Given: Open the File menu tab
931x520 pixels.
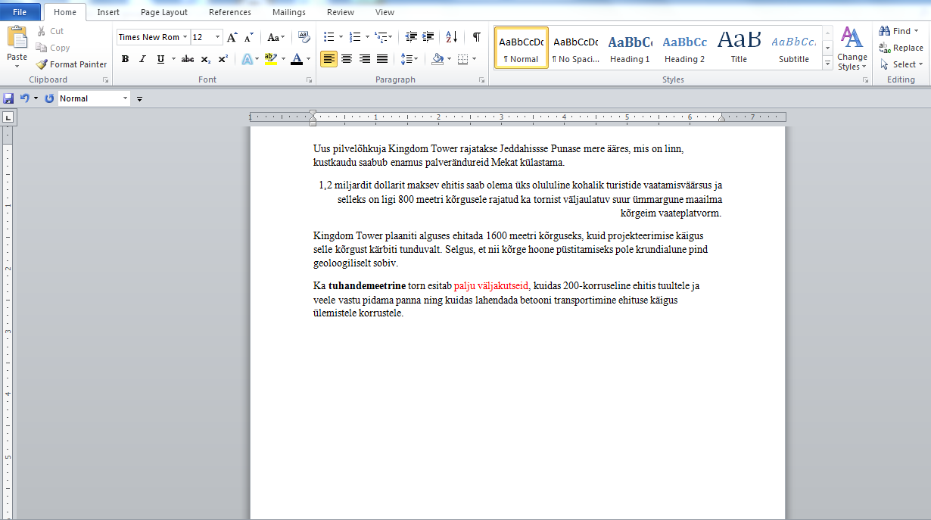Looking at the screenshot, I should tap(20, 12).
